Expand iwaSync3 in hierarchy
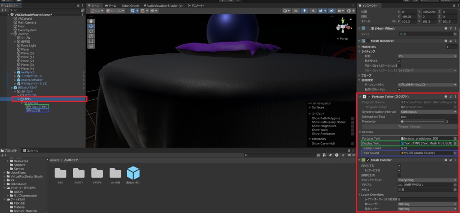460x213 pixels. pos(15,72)
